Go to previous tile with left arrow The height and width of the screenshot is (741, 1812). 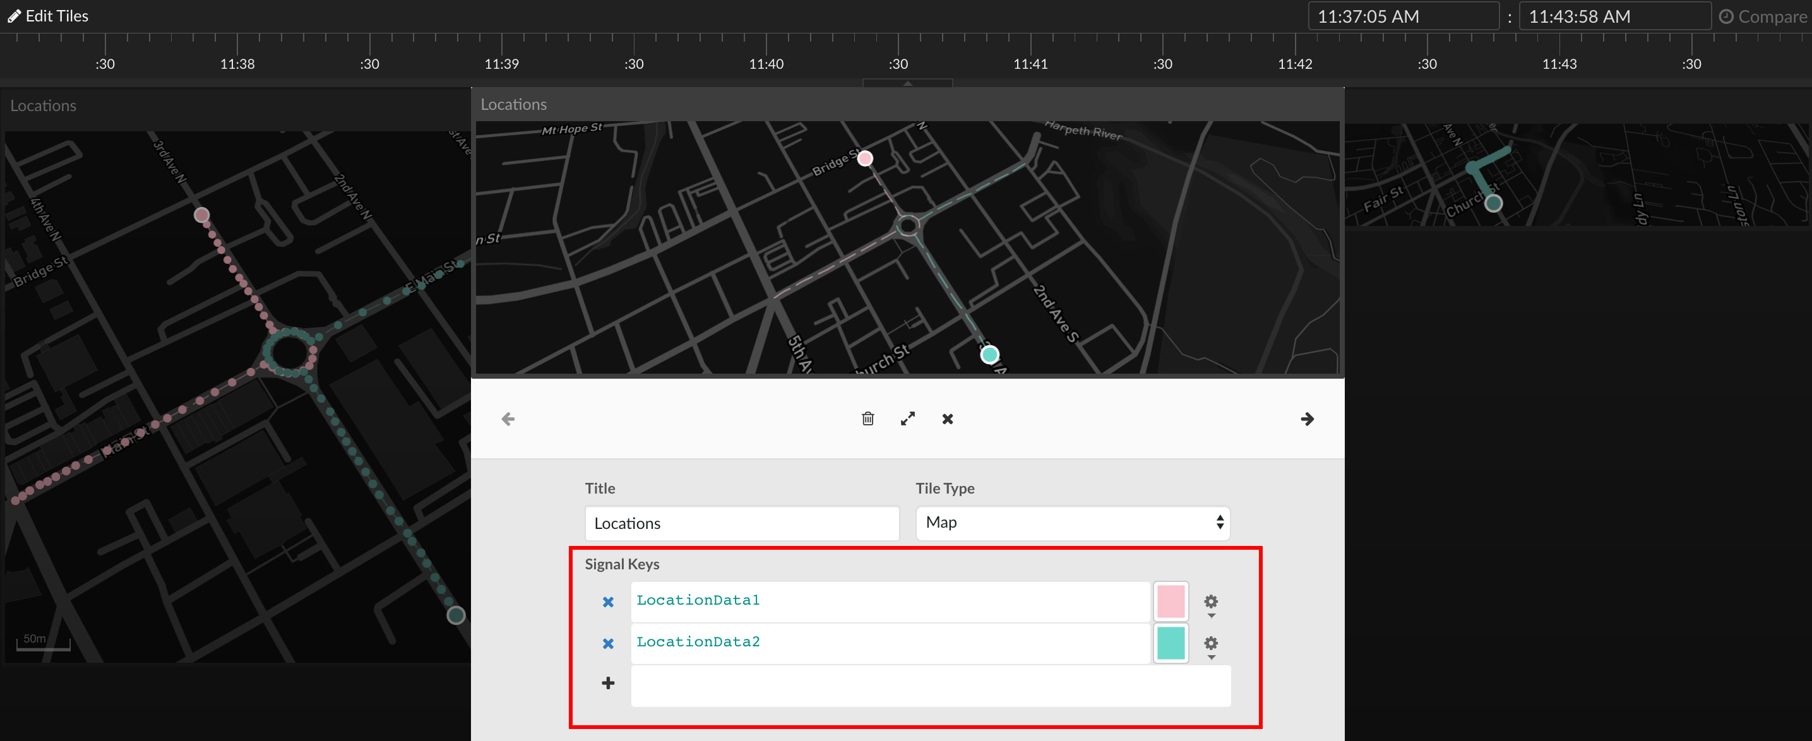pos(508,419)
